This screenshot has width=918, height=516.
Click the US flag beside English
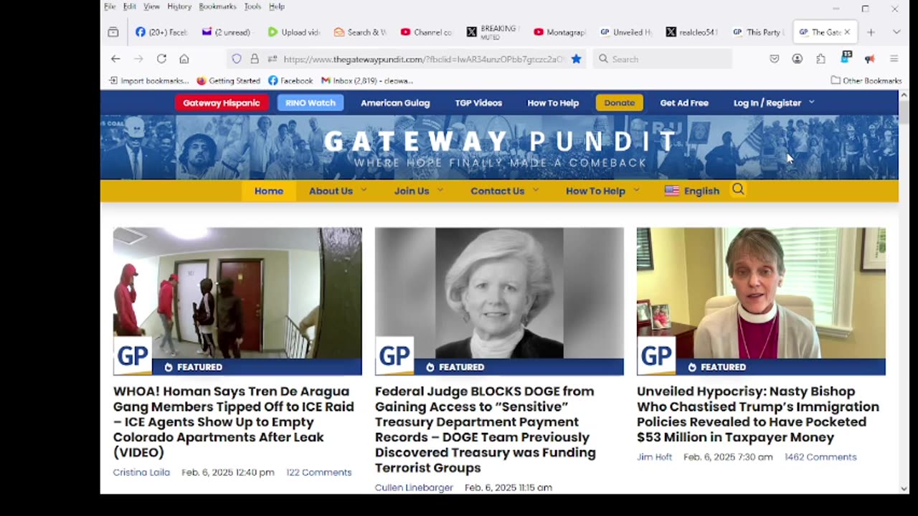(x=672, y=191)
